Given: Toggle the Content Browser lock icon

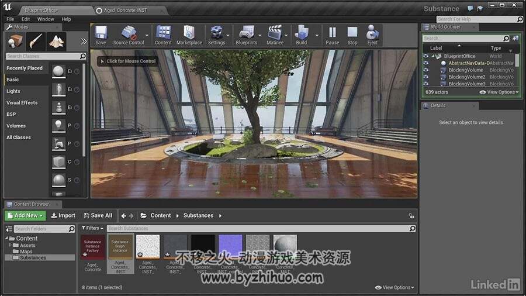Looking at the screenshot, I should point(411,215).
